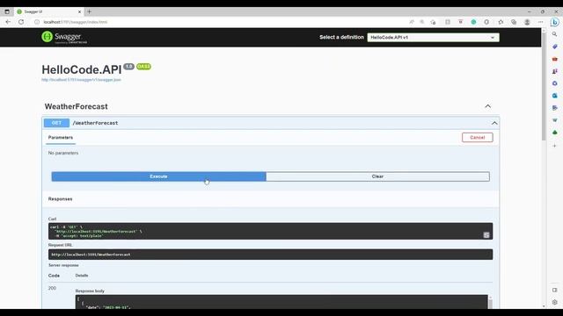Click the Execute button

[158, 176]
